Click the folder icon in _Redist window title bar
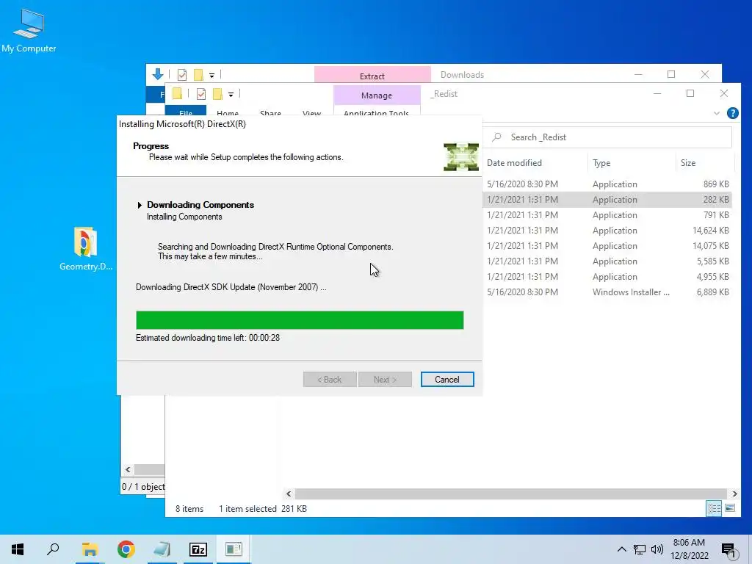The image size is (752, 564). click(177, 93)
